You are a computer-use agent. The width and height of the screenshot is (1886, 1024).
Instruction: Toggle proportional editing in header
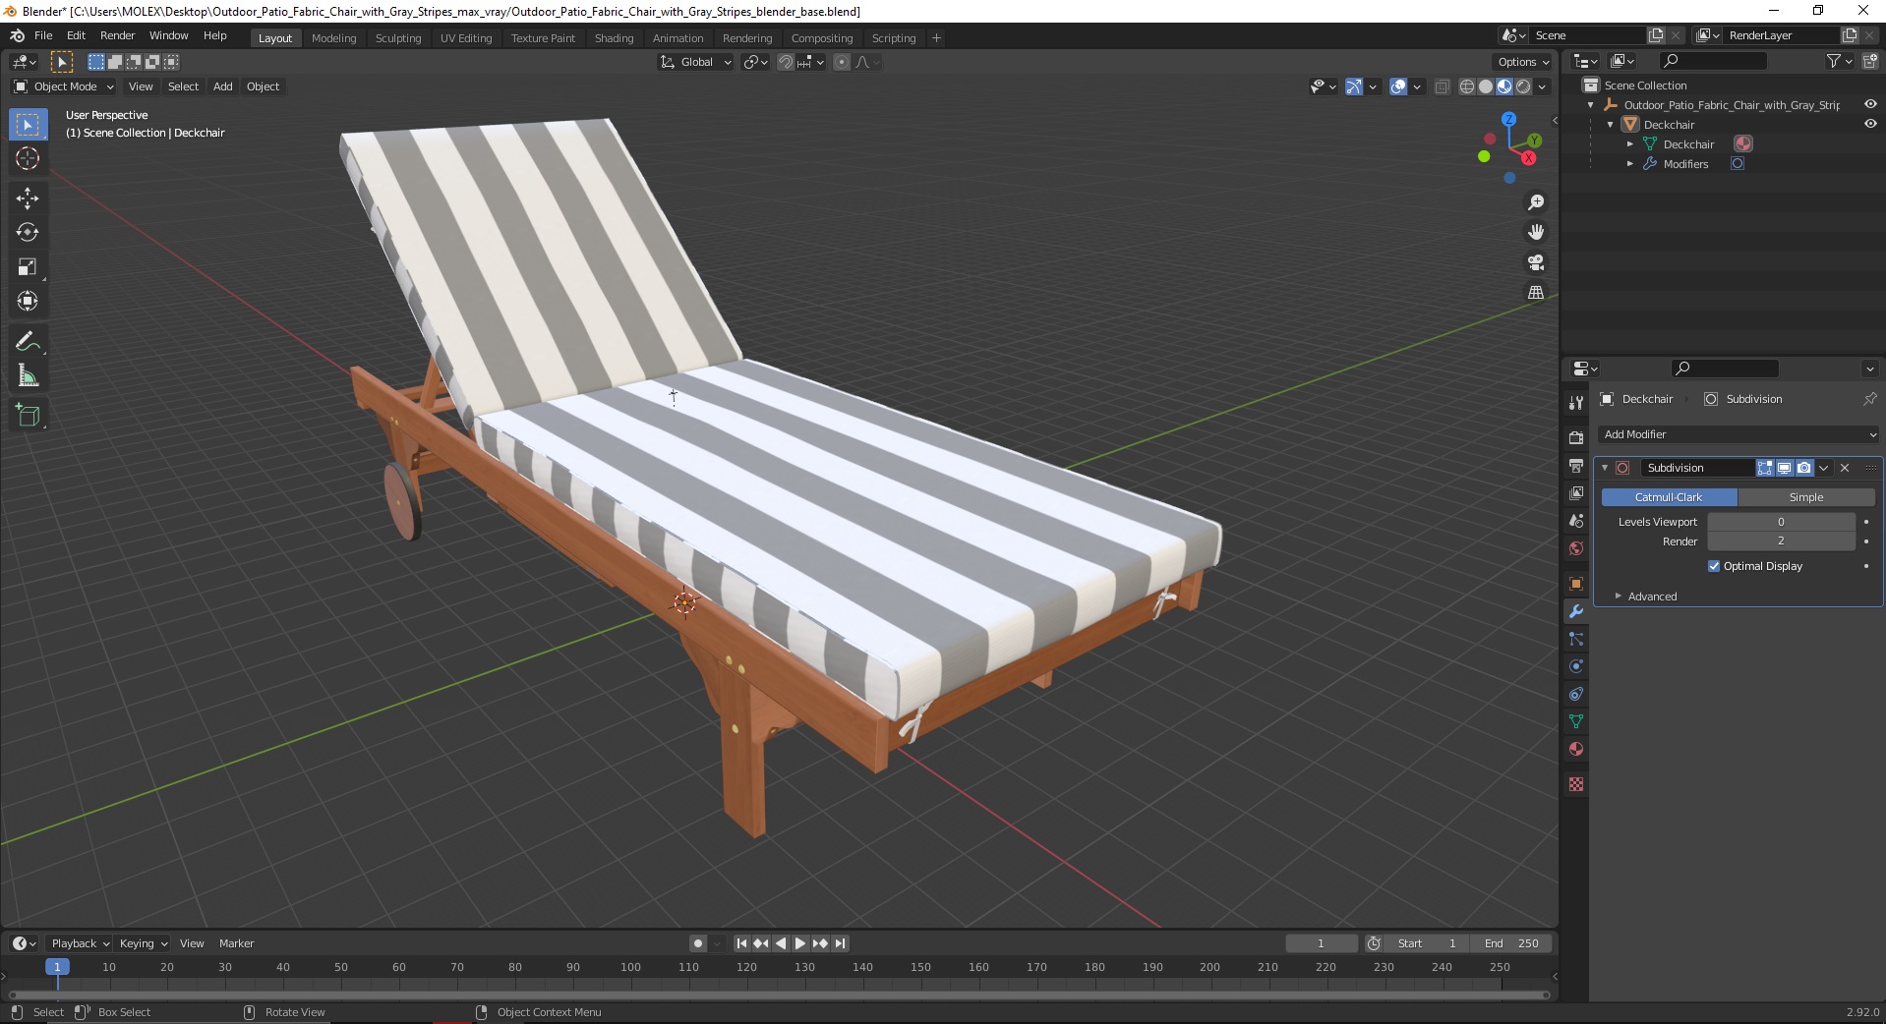click(841, 62)
